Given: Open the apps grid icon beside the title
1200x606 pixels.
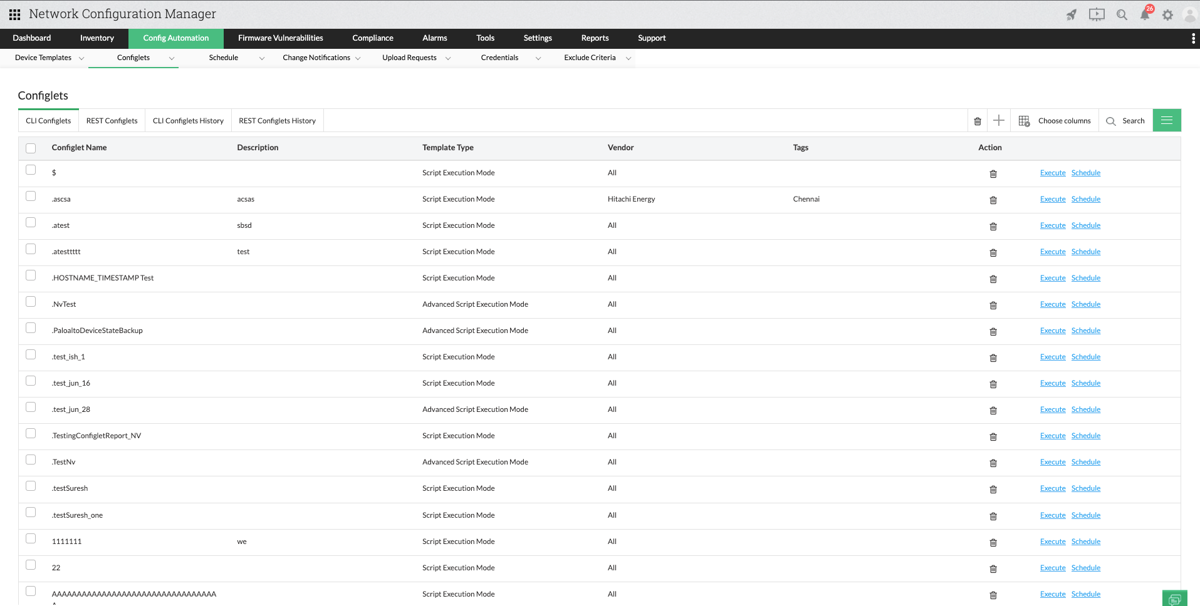Looking at the screenshot, I should pos(14,14).
